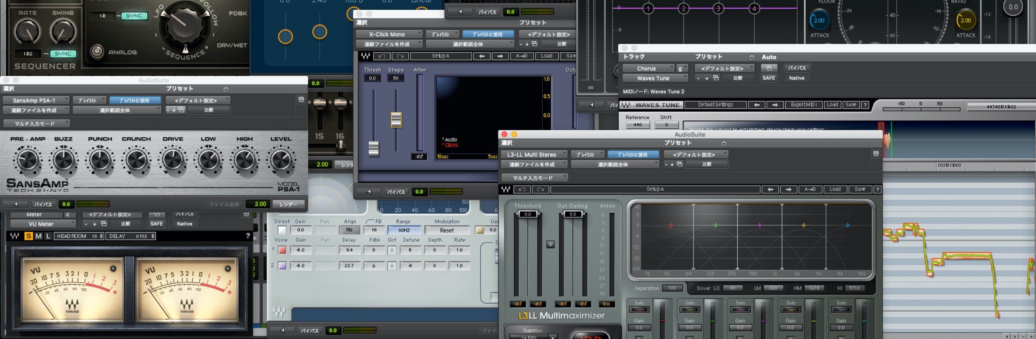The height and width of the screenshot is (339, 1036).
Task: Toggle SAFE button in Waves Tune header
Action: tap(769, 78)
